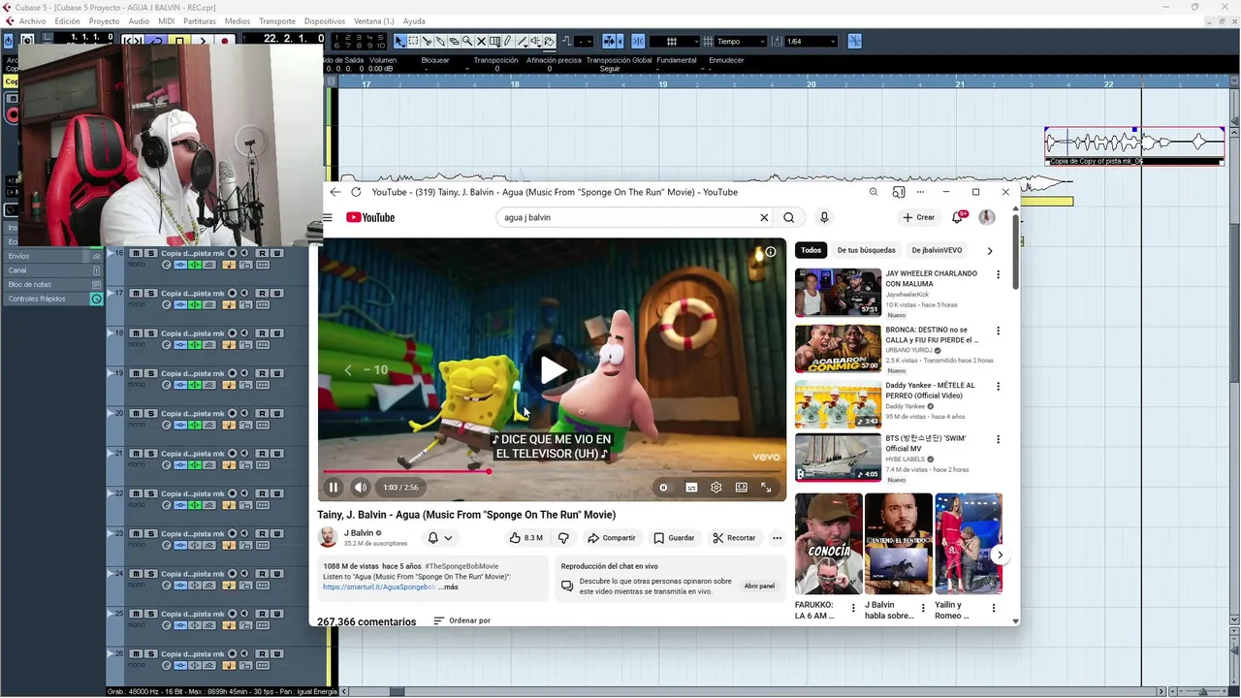Screen dimensions: 1241x698
Task: Toggle monitor speaker on track 19
Action: [244, 373]
